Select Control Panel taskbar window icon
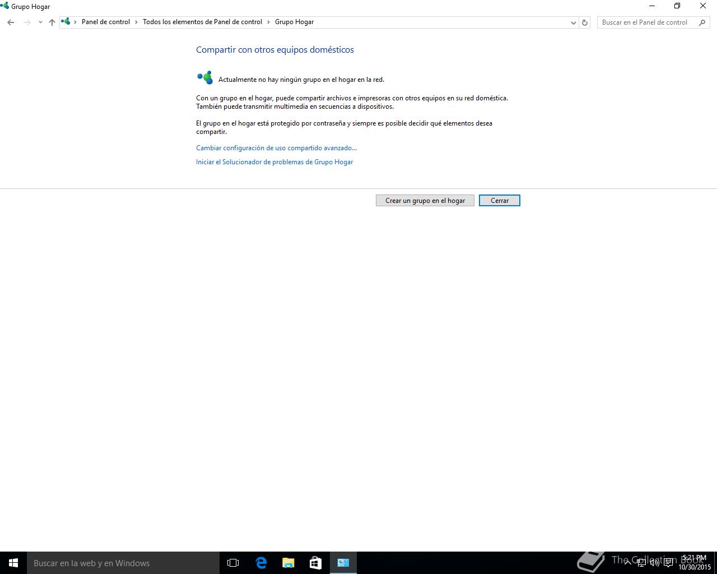The height and width of the screenshot is (574, 717). [x=343, y=563]
